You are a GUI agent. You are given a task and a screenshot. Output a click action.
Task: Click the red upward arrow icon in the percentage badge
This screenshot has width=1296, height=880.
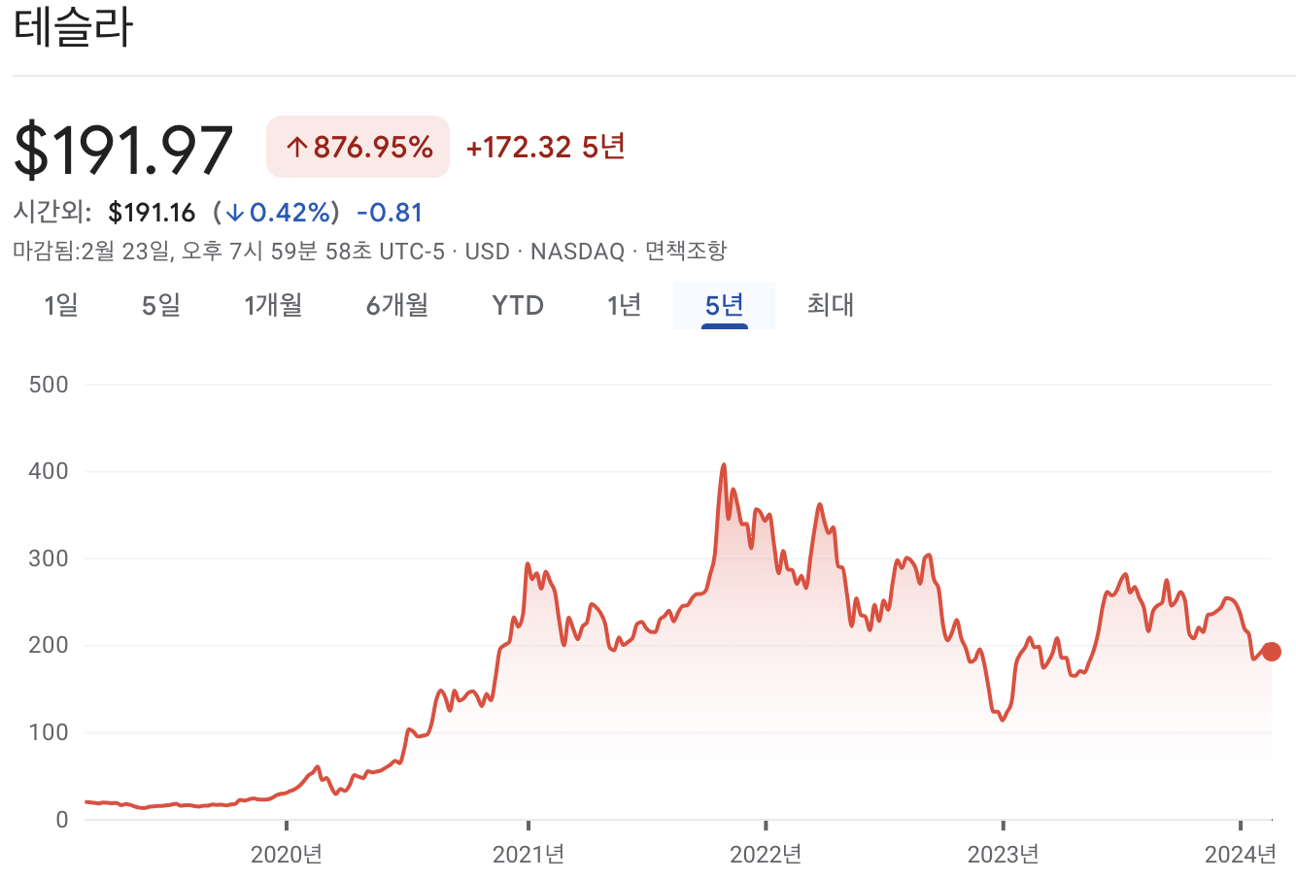299,147
